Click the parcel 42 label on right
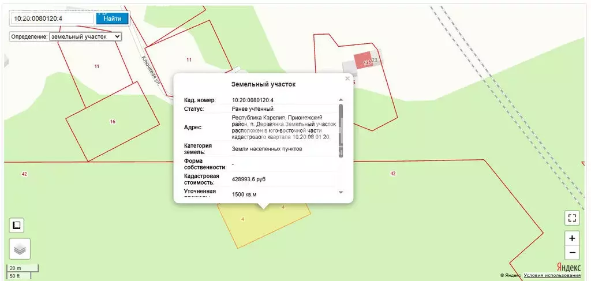The image size is (591, 281). tap(393, 173)
